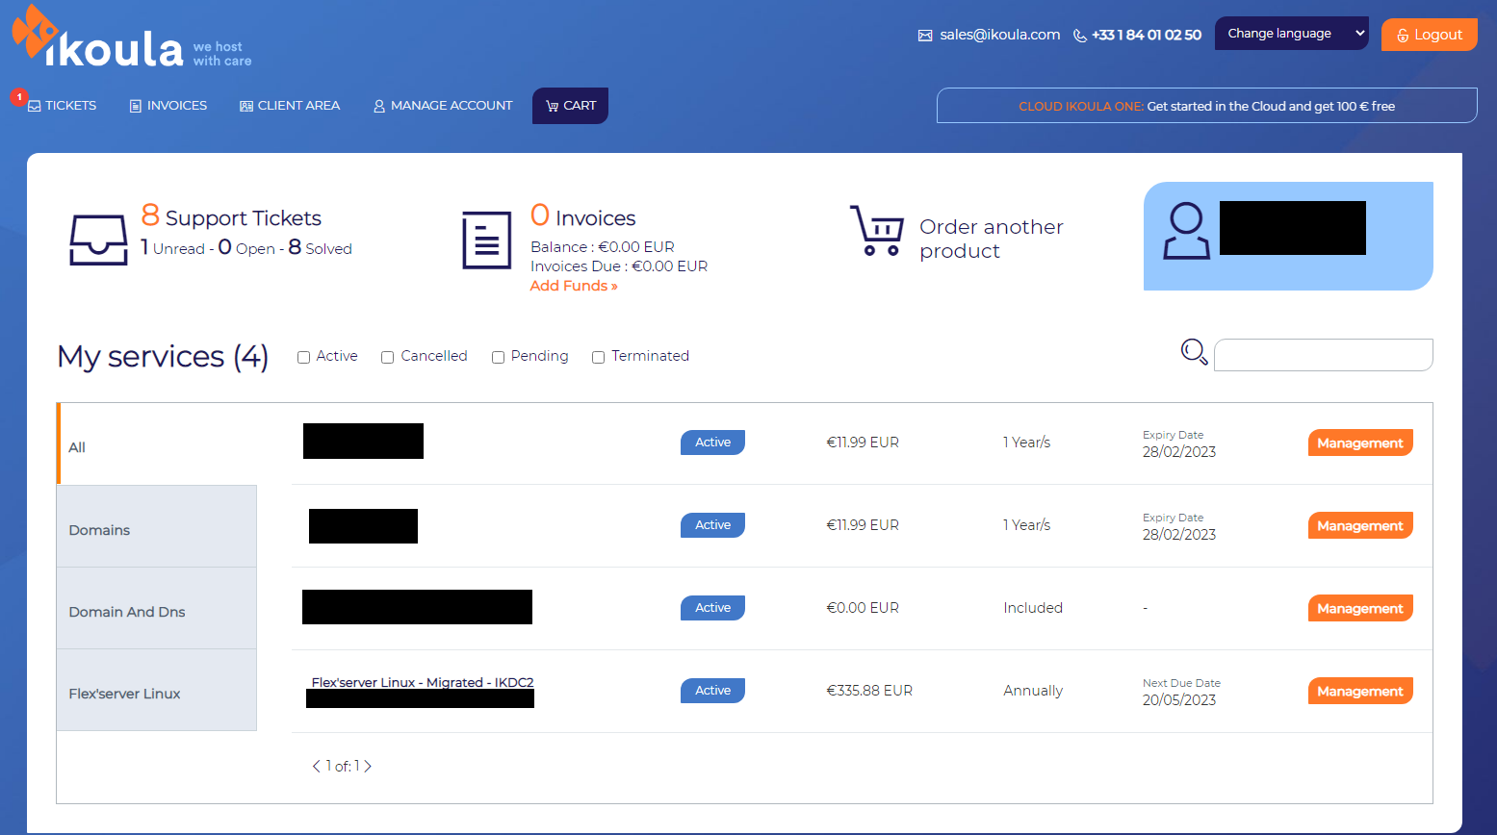
Task: Click the shopping cart order icon
Action: tap(876, 231)
